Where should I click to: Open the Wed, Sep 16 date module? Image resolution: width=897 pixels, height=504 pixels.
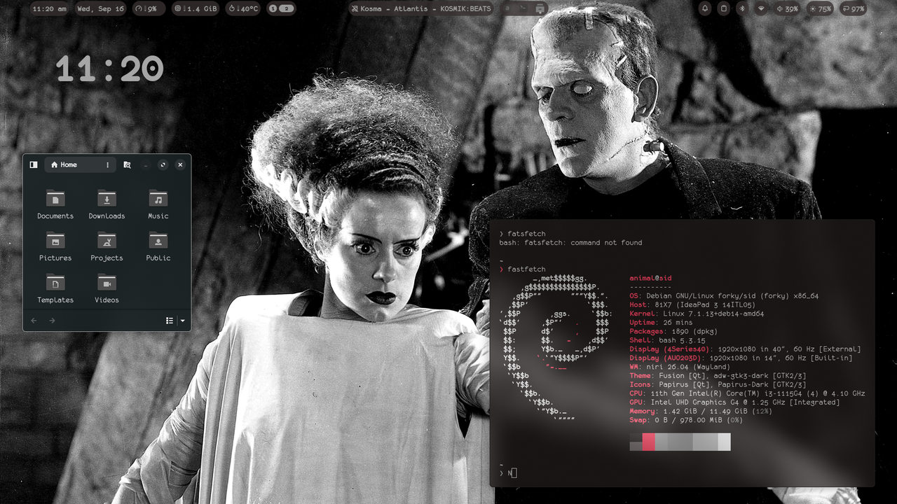point(100,8)
